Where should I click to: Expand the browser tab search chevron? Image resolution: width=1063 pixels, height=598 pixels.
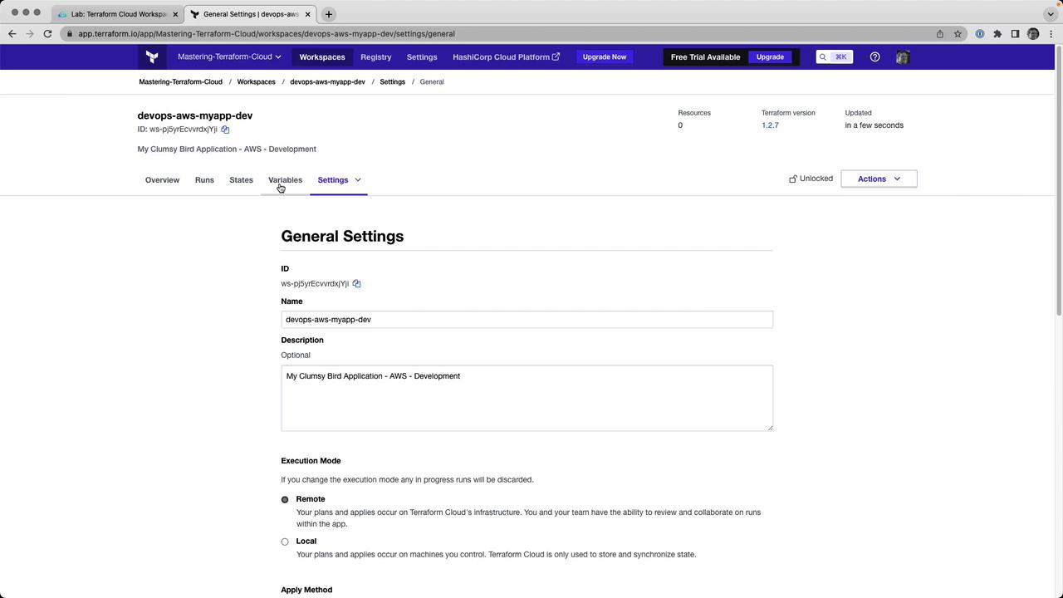pyautogui.click(x=1051, y=14)
